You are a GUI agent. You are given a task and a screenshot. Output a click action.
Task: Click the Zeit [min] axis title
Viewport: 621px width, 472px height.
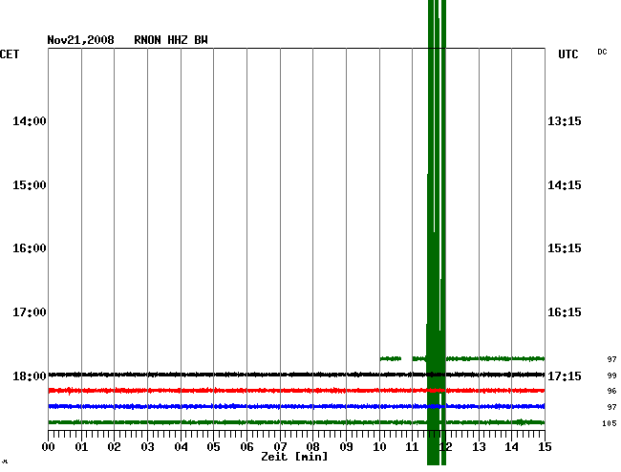pos(294,457)
